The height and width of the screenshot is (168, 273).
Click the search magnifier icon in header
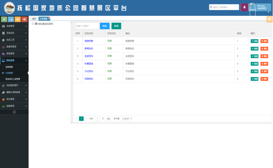coord(211,7)
